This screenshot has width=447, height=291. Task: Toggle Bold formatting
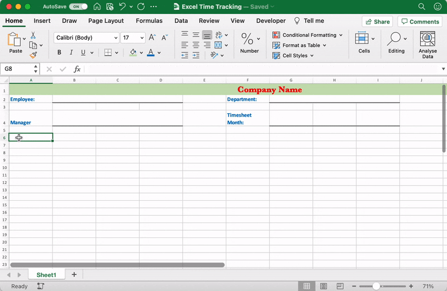59,53
